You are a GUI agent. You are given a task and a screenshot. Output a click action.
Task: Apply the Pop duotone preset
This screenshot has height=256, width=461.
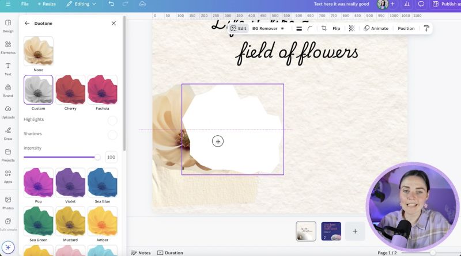39,182
